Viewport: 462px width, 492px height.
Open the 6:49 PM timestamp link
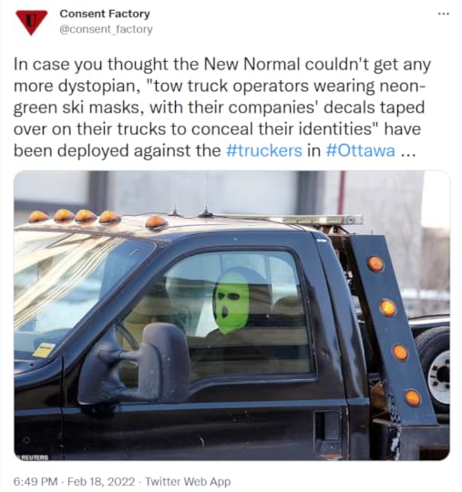[36, 481]
